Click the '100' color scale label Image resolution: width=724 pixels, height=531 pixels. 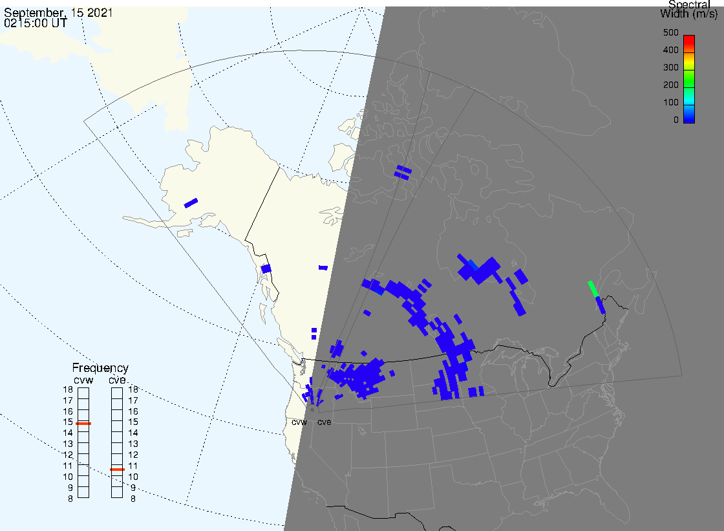670,103
